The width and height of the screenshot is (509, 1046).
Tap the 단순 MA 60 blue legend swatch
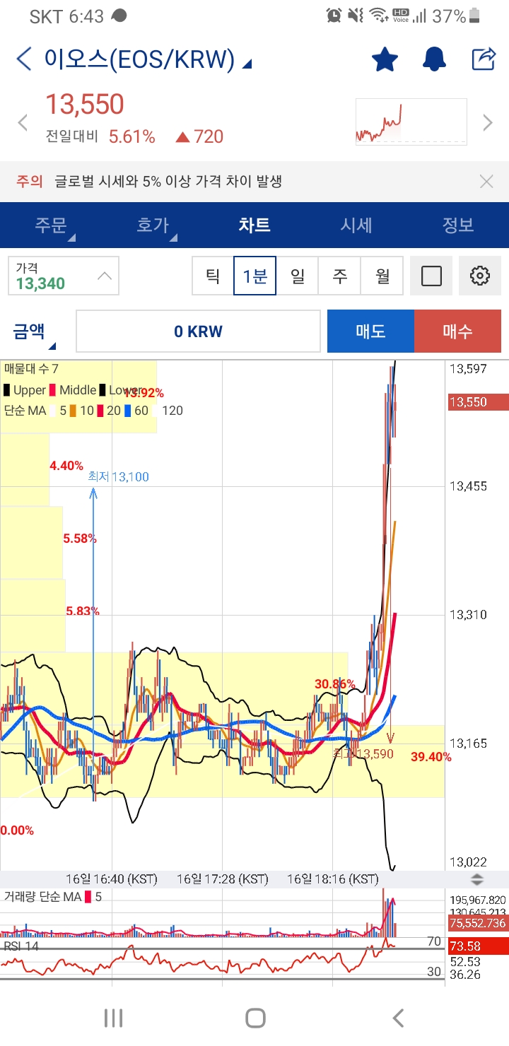(127, 411)
